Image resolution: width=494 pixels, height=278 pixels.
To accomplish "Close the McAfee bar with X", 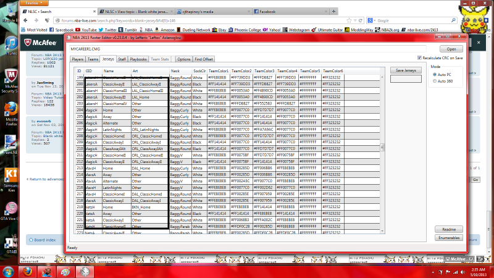I will click(x=479, y=42).
